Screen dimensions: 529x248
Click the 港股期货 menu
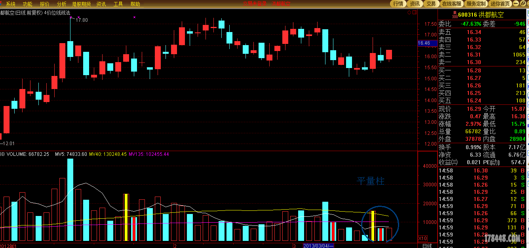(x=81, y=4)
